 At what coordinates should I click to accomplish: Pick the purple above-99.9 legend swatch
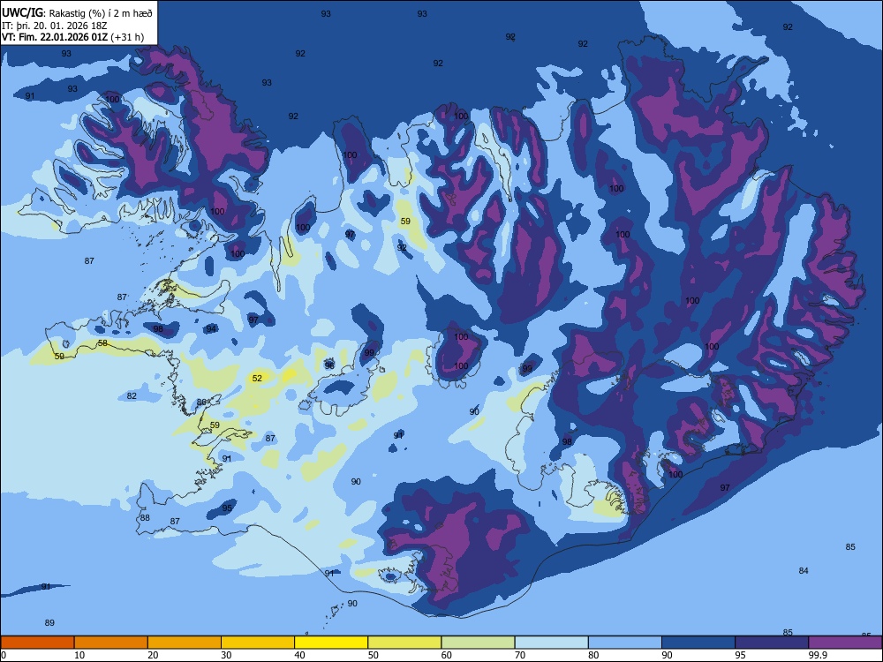845,643
